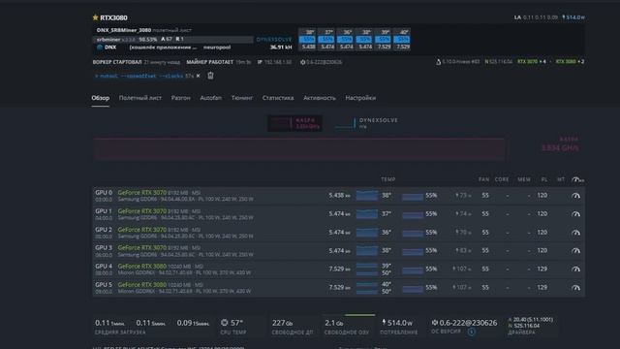Click the 2.1 Gb free RAM stat
Viewport: 620px width, 349px height.
click(x=347, y=327)
